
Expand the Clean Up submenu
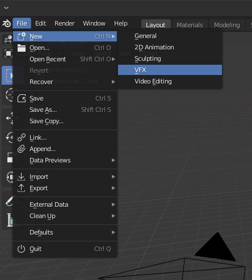[x=65, y=216]
